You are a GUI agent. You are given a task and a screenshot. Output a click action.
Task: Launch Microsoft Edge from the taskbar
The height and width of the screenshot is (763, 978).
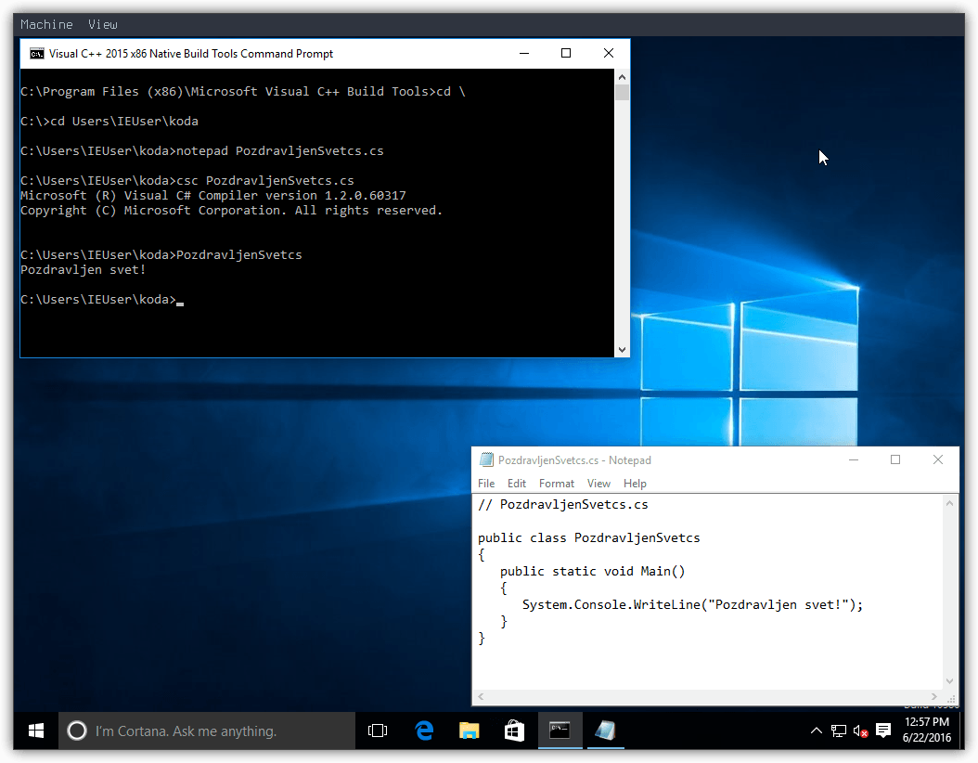tap(424, 731)
